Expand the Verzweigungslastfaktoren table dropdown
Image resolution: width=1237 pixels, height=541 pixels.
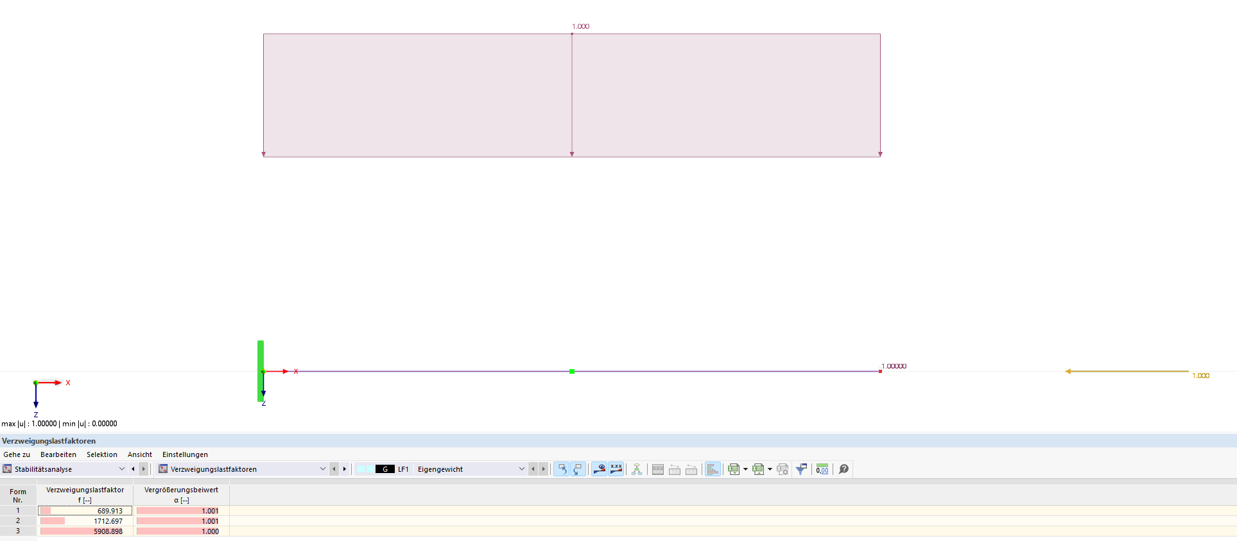coord(322,469)
